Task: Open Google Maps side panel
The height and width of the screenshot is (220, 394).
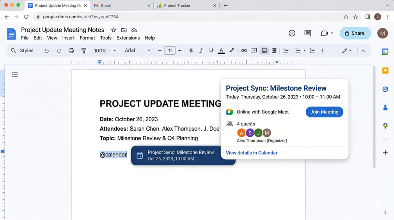Action: [x=385, y=126]
